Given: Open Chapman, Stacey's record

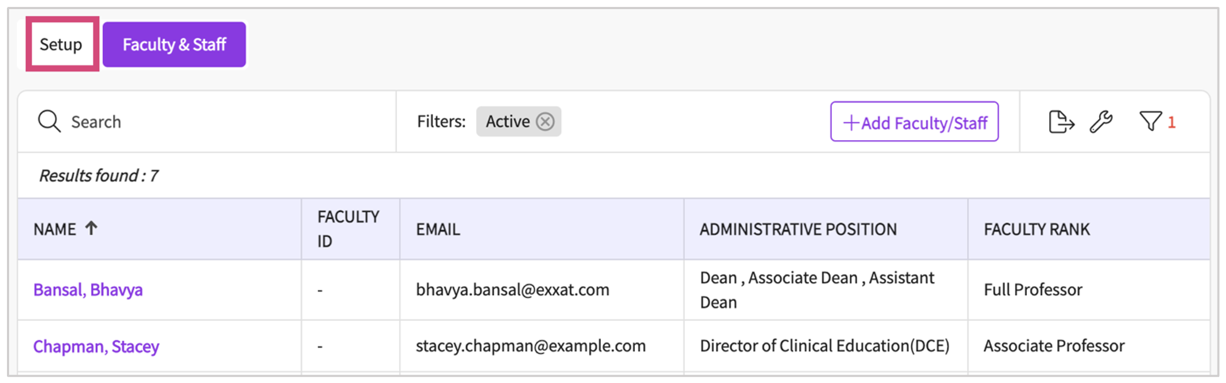Looking at the screenshot, I should click(x=96, y=346).
